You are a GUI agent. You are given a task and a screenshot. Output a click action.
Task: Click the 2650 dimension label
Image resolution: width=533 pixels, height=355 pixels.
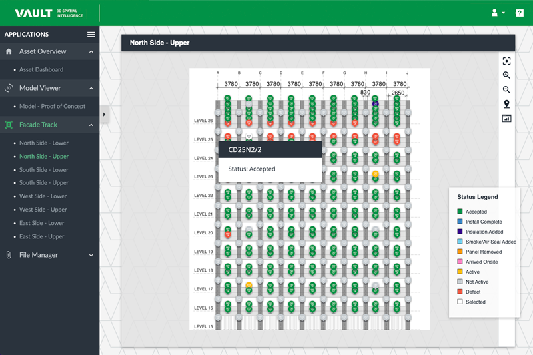point(398,93)
